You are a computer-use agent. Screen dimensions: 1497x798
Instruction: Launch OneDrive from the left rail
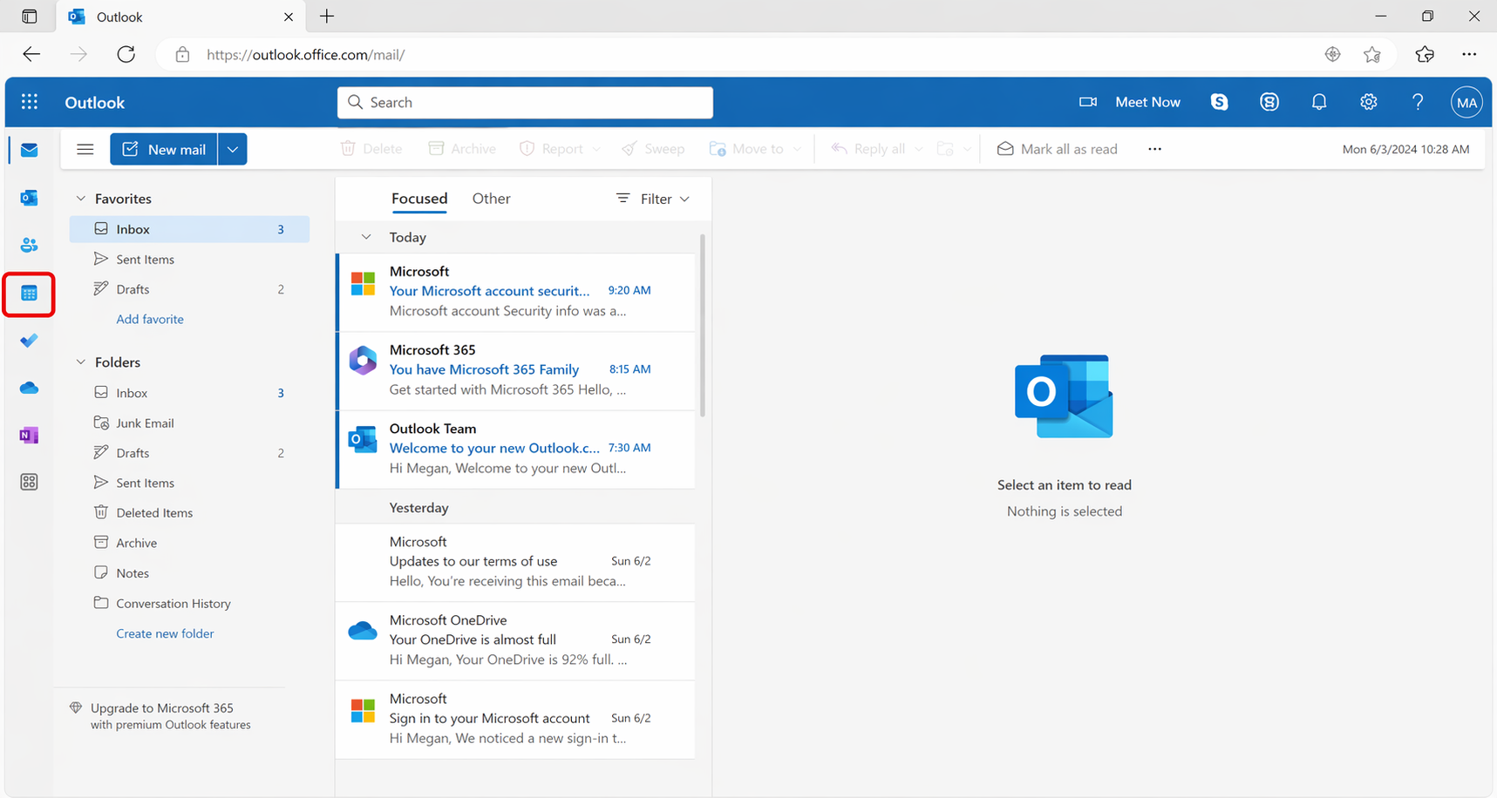coord(29,388)
